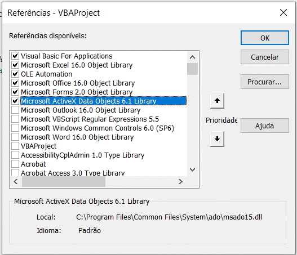Uncheck Microsoft Forms 2.0 Object Library
Image resolution: width=297 pixels, height=255 pixels.
(15, 92)
